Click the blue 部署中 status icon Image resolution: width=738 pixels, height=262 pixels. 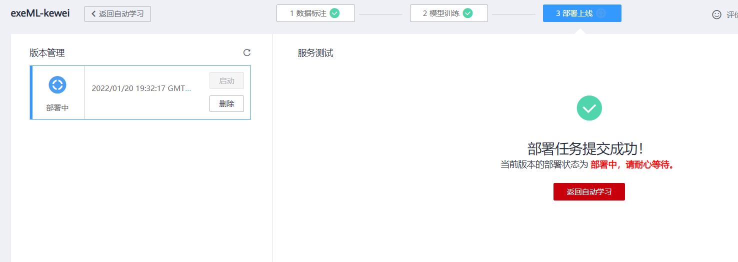click(x=57, y=84)
